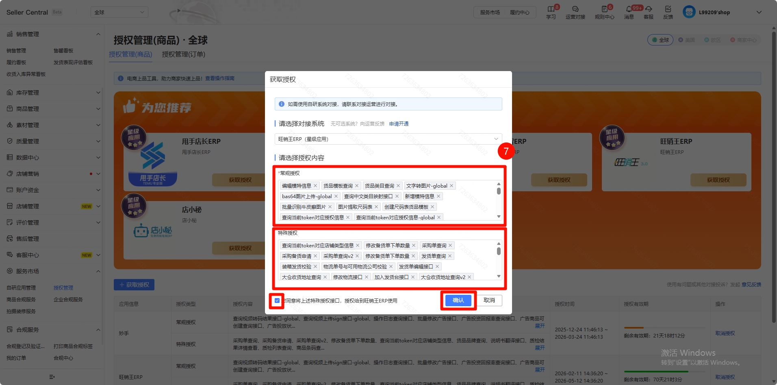777x385 pixels.
Task: Remove the 编辑模特信息 tag
Action: (315, 186)
